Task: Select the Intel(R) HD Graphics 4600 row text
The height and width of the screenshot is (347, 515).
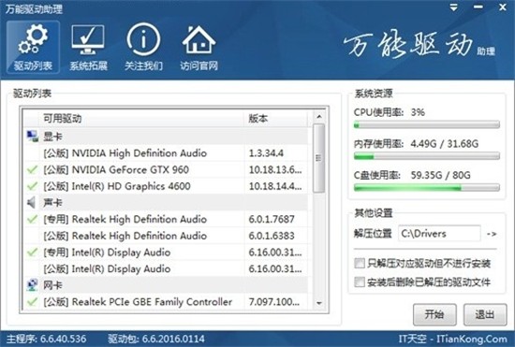Action: pos(117,186)
